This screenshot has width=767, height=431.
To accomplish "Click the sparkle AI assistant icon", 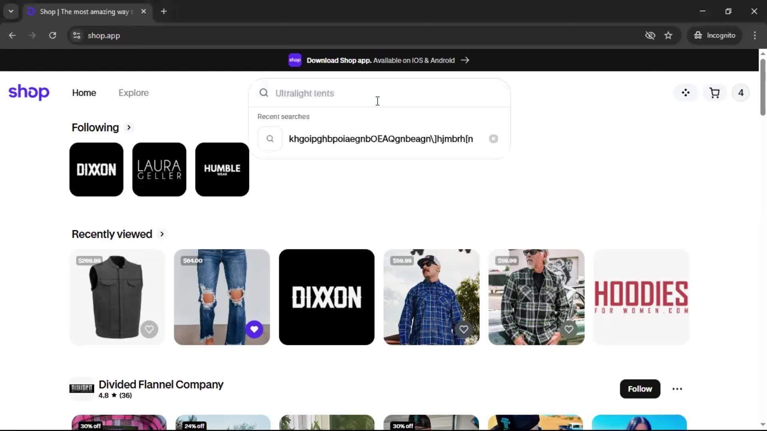I will pos(686,93).
